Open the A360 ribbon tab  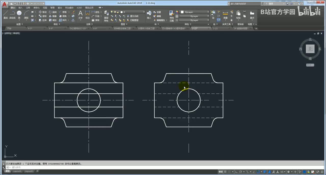point(79,8)
